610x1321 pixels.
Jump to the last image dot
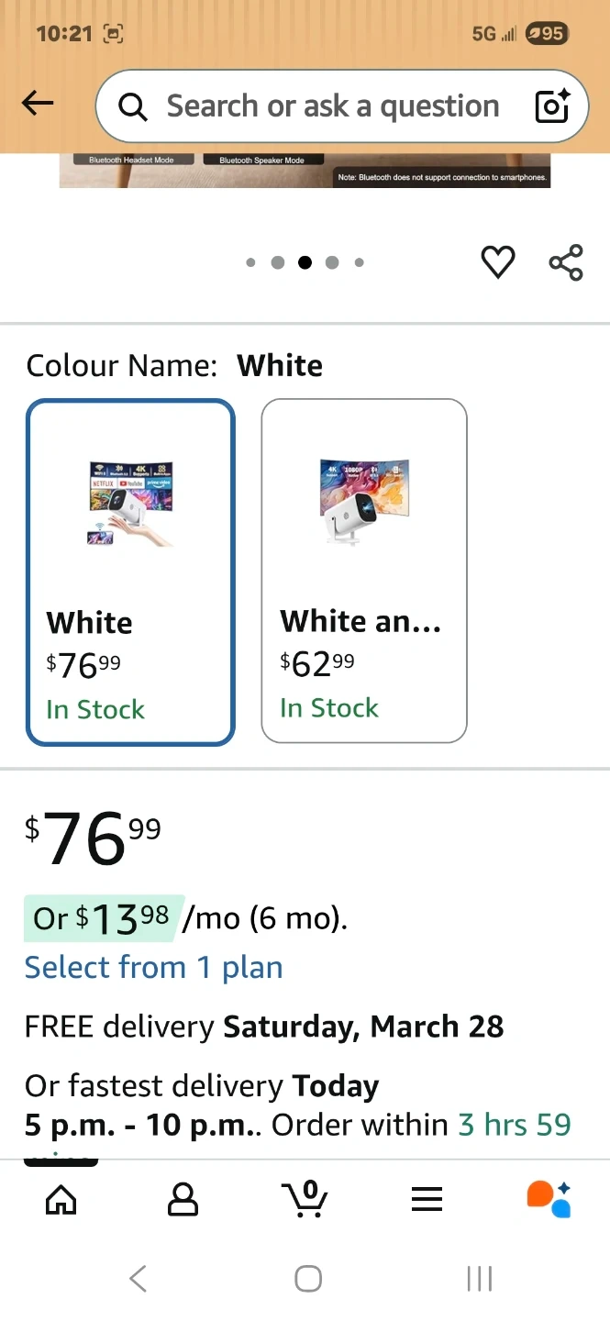(359, 262)
